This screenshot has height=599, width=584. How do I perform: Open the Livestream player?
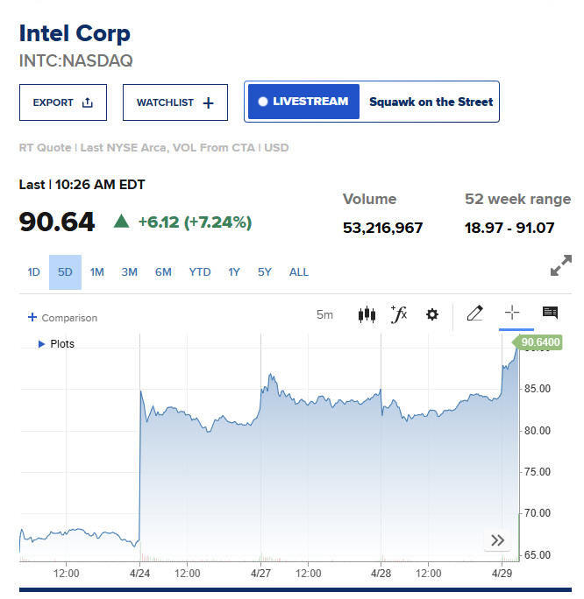pyautogui.click(x=303, y=102)
